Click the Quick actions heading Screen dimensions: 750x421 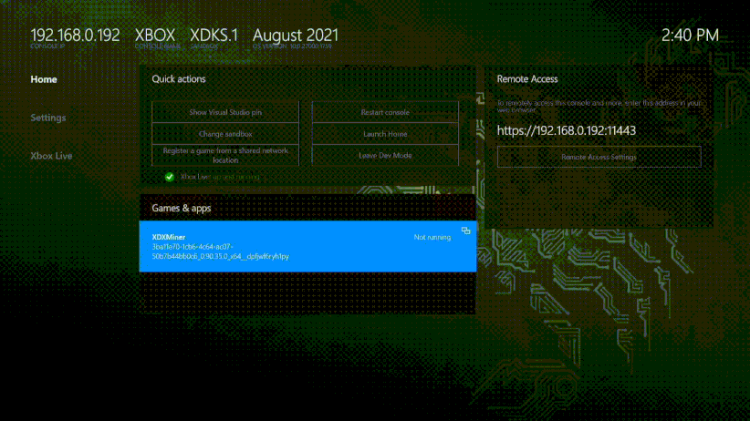(x=179, y=79)
